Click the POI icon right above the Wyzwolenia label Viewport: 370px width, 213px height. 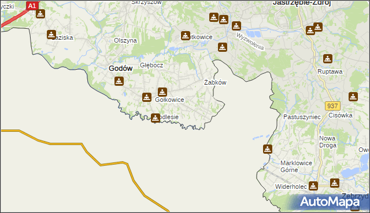tap(236, 26)
